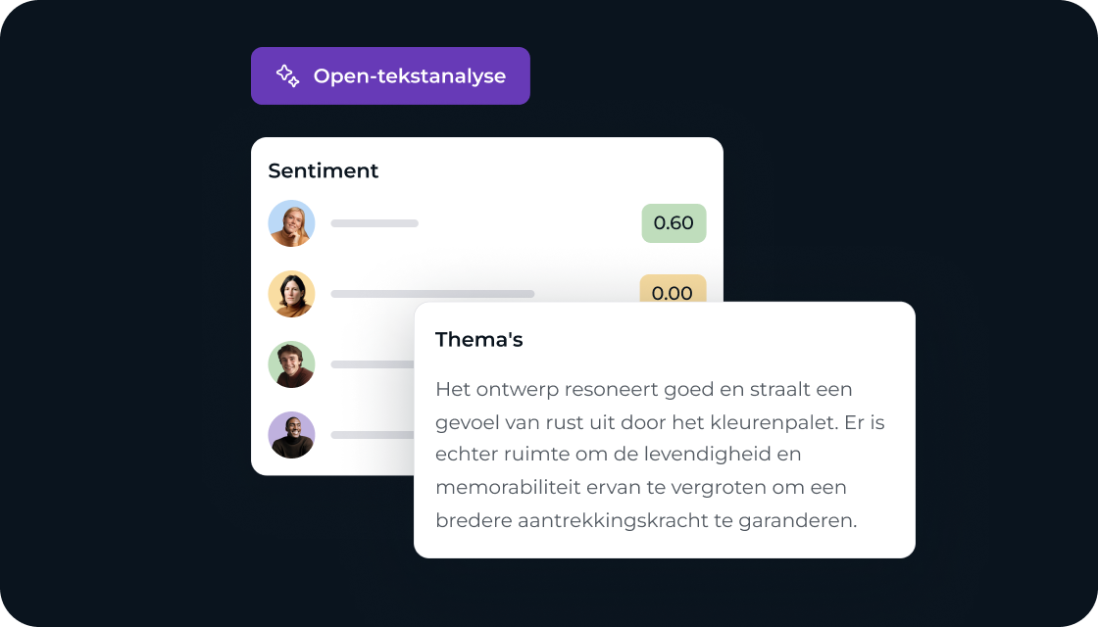Select the dark-haired woman's yellow avatar
This screenshot has height=627, width=1098.
[x=291, y=294]
